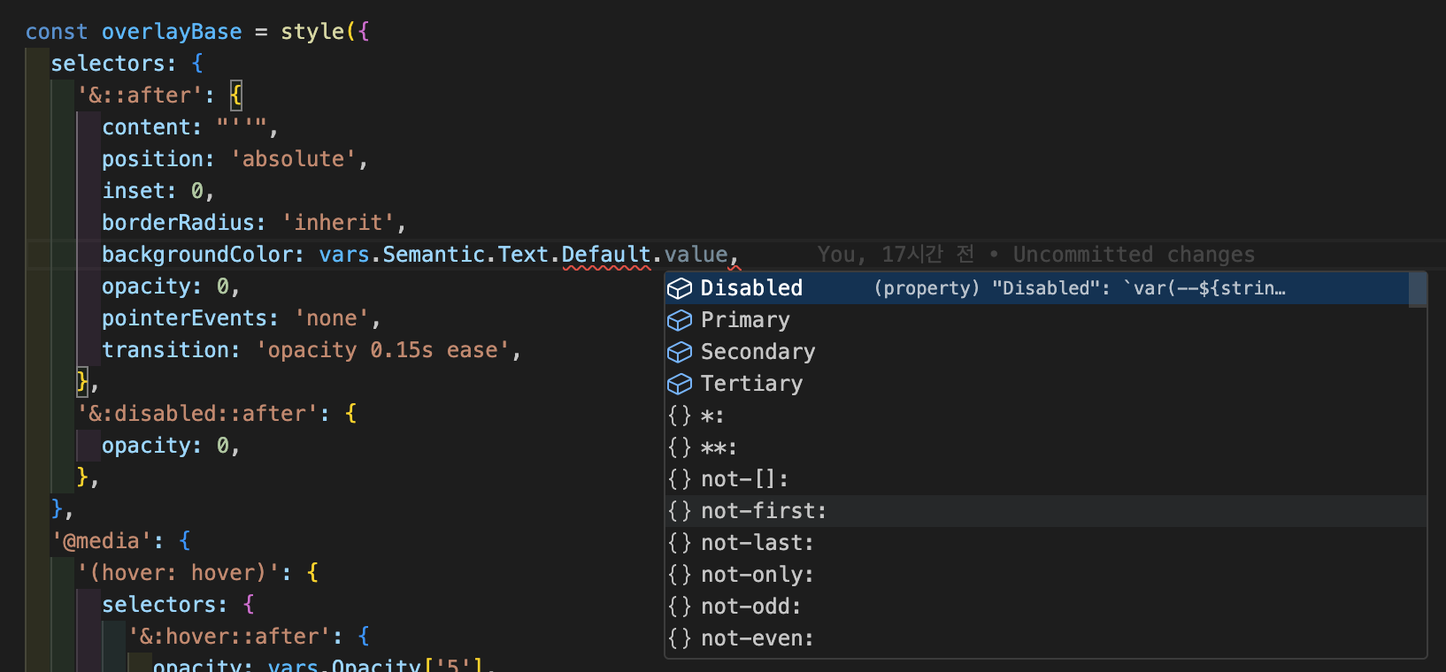1446x672 pixels.
Task: Click the 'opacity 0.15s ease' transition string
Action: 382,350
